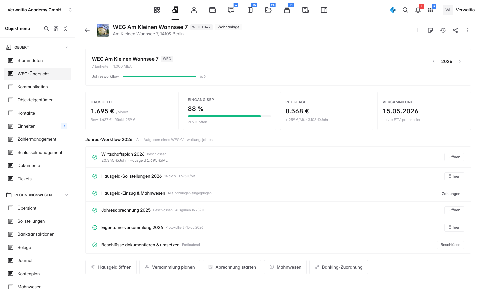Go back using the left arrow
The image size is (481, 300).
coord(87,30)
